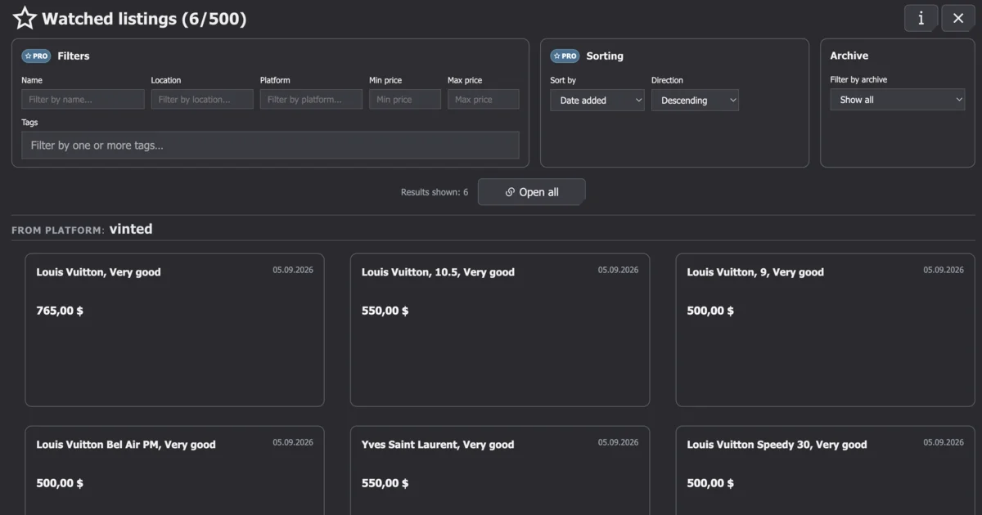This screenshot has height=515, width=982.
Task: Click the Max price input
Action: point(483,100)
